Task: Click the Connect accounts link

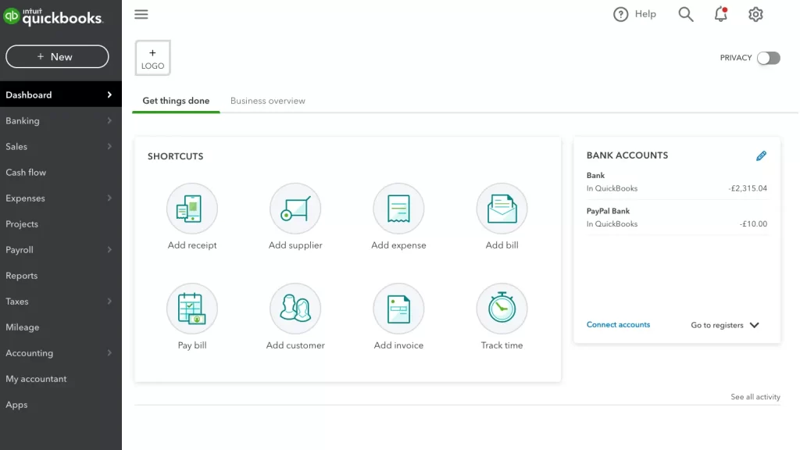Action: tap(618, 324)
